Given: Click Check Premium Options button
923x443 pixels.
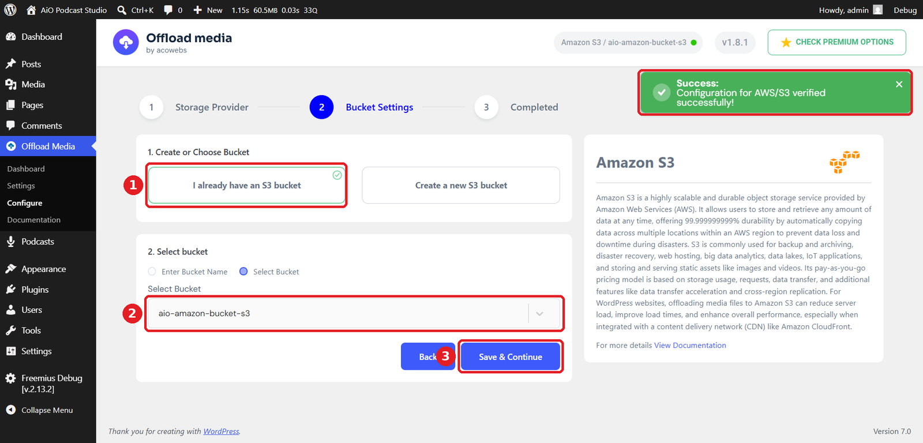Looking at the screenshot, I should tap(836, 43).
